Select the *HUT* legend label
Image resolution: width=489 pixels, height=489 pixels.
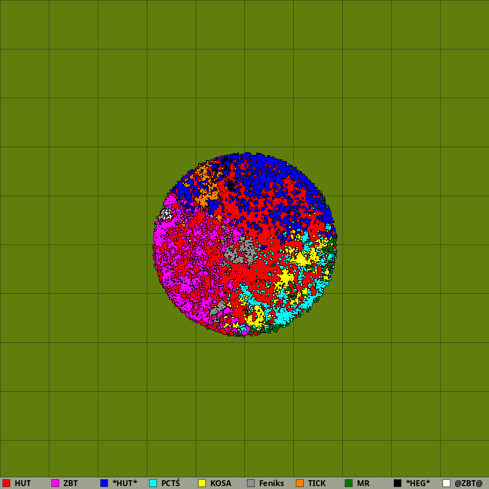[125, 484]
